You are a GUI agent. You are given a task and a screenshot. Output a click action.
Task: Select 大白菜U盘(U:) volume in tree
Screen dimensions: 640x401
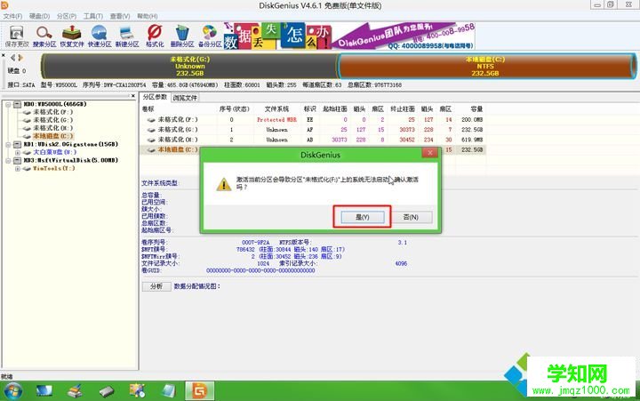[55, 152]
